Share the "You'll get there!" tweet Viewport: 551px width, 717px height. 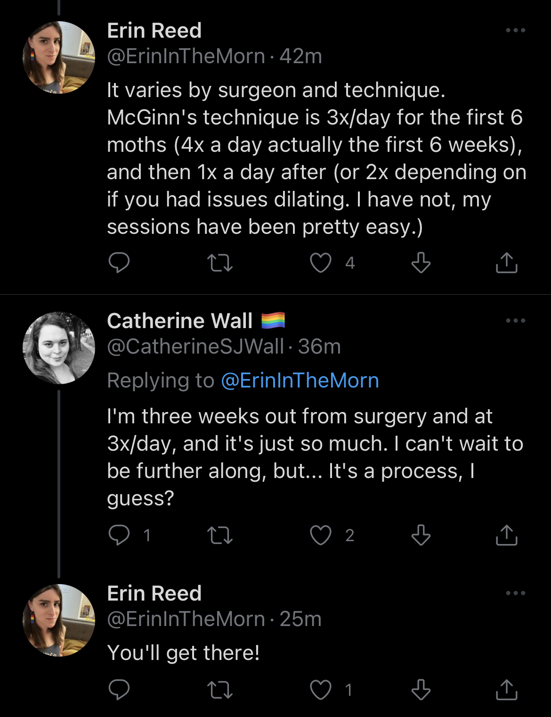pos(506,690)
